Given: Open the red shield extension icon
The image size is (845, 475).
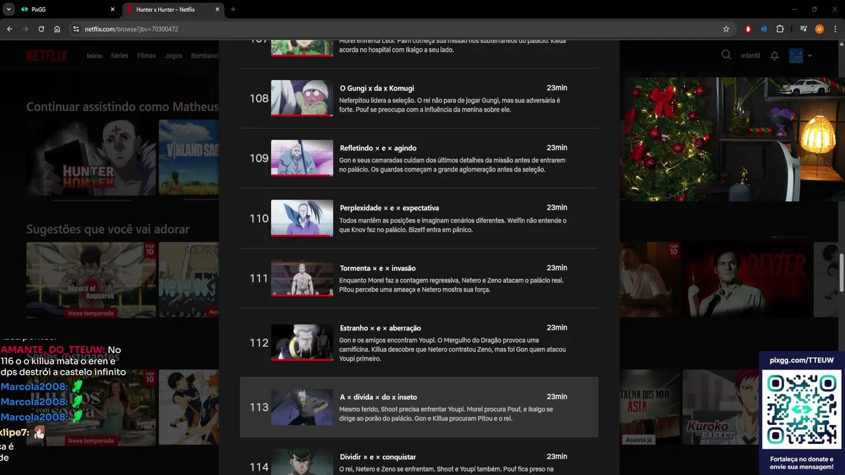Looking at the screenshot, I should [x=748, y=29].
